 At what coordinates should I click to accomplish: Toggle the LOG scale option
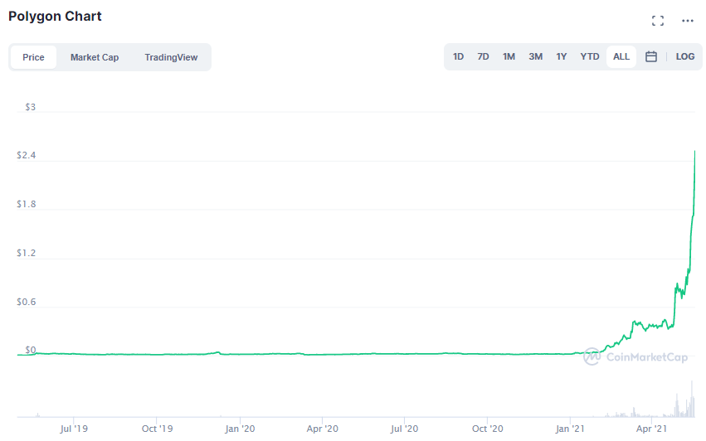click(684, 56)
